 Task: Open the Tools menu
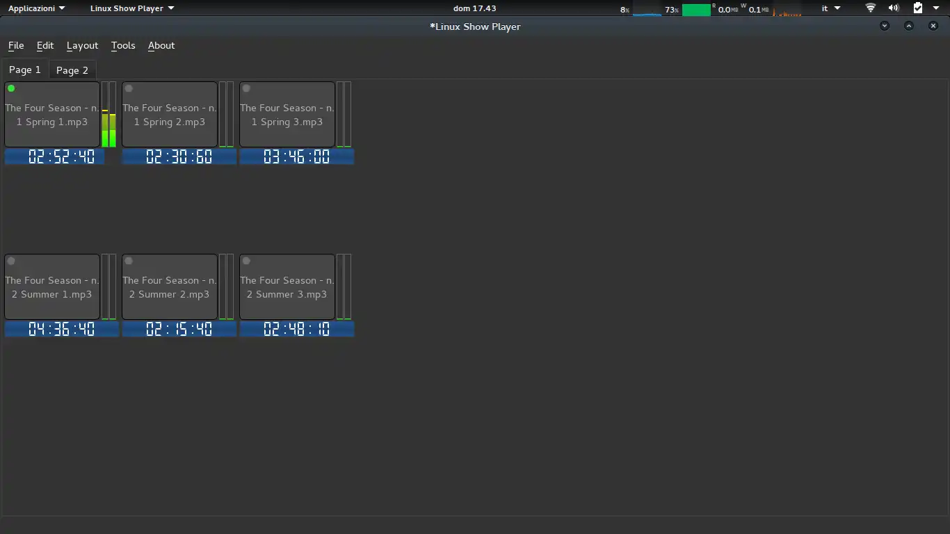tap(123, 45)
